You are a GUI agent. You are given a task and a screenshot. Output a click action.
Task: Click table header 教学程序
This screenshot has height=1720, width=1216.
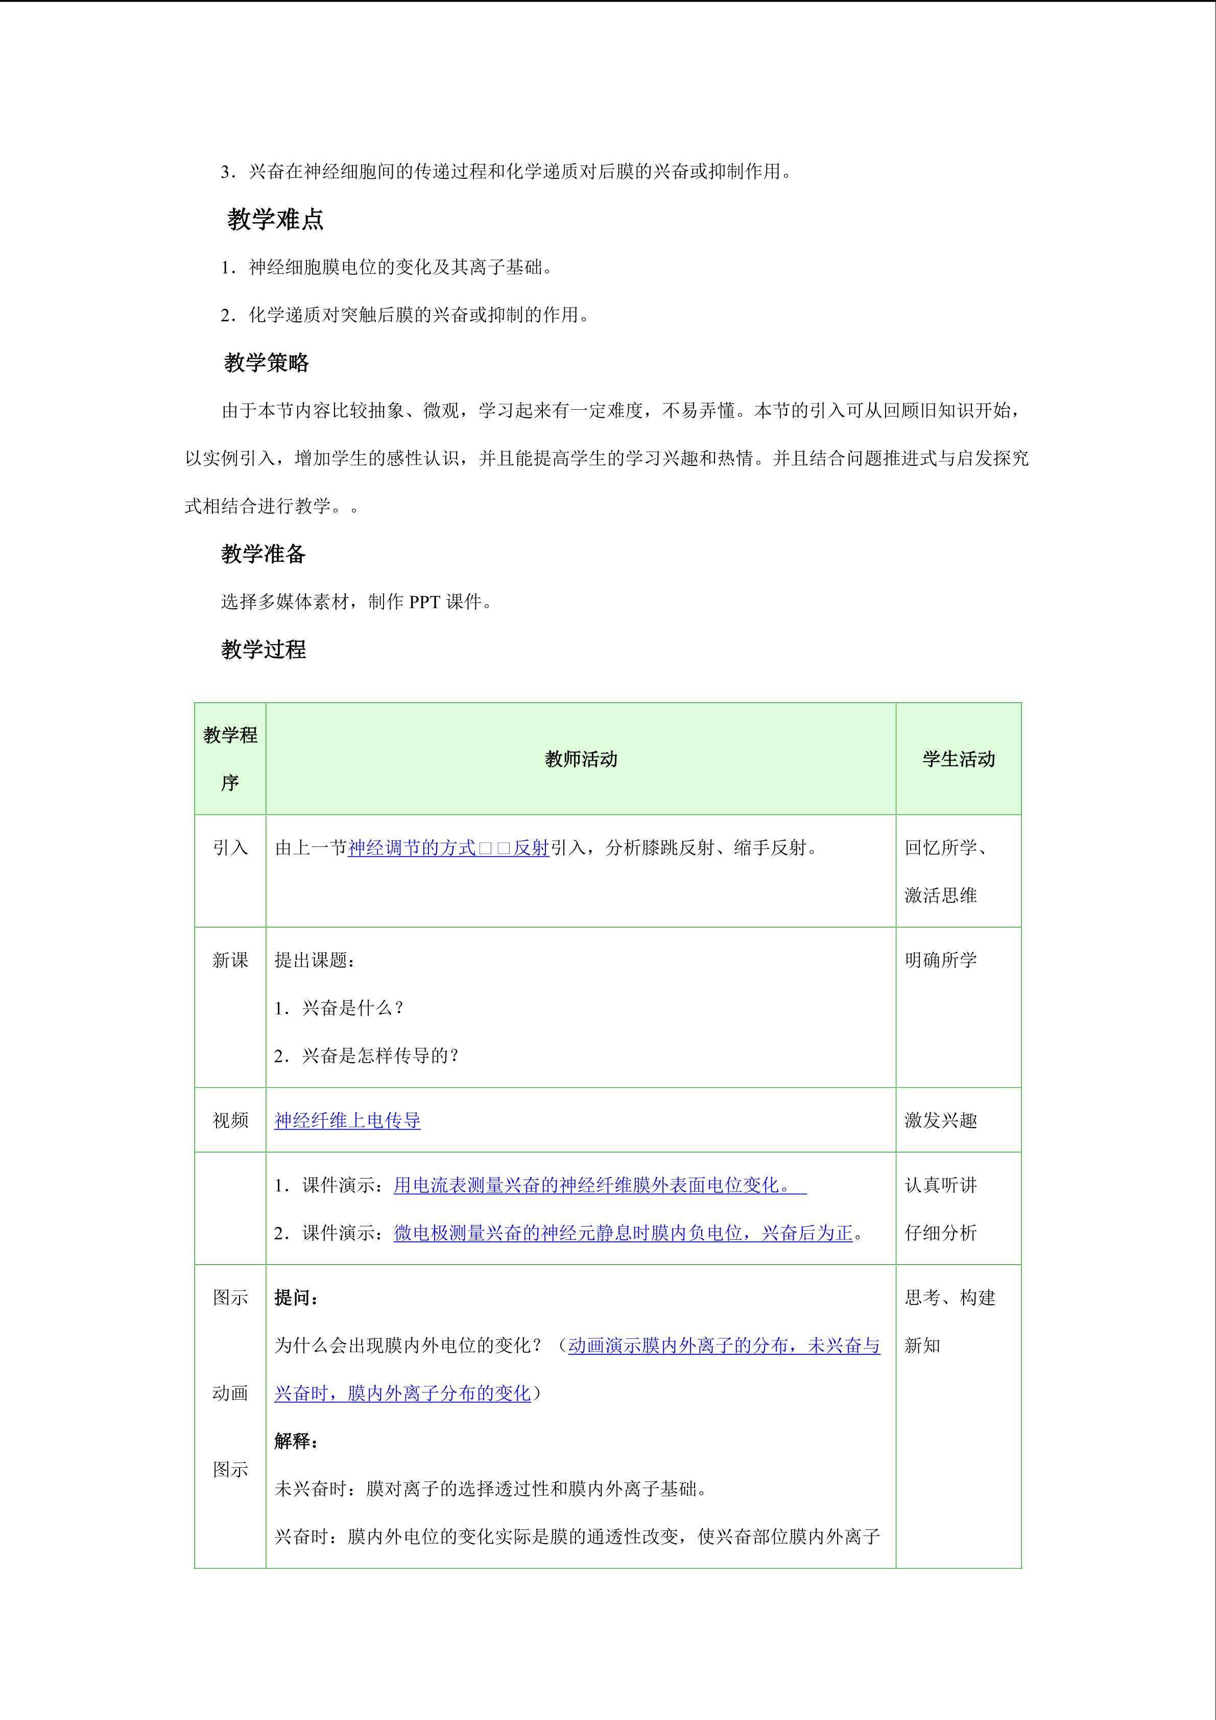(231, 759)
